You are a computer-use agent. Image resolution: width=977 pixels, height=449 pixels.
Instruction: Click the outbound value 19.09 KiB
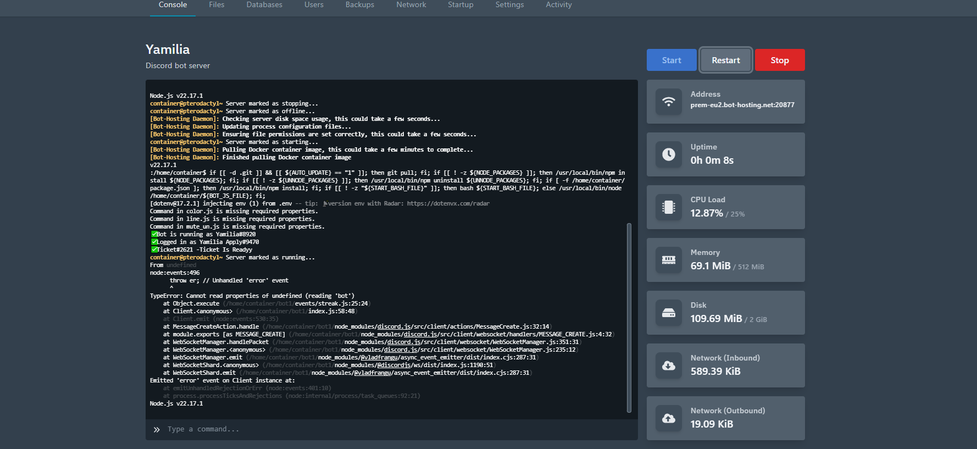coord(712,424)
